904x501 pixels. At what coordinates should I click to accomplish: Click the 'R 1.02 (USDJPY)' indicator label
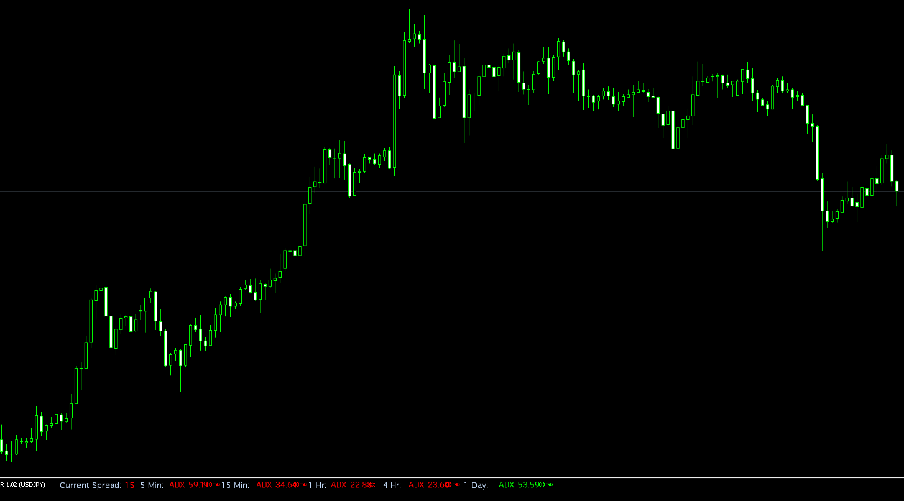tap(22, 485)
